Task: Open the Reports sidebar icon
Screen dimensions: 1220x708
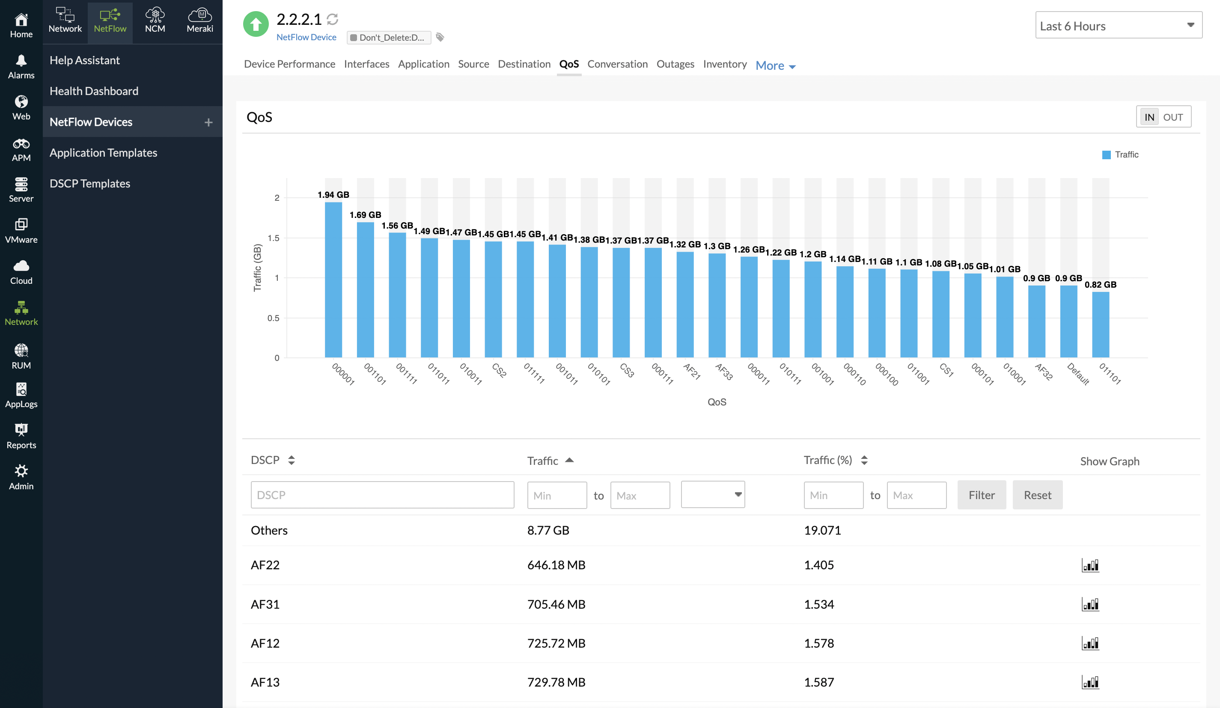Action: [21, 431]
